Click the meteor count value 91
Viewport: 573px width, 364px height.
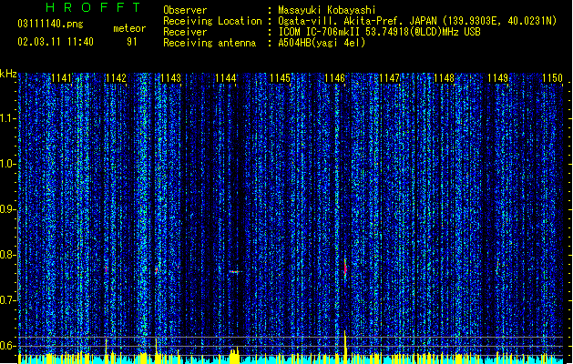(x=132, y=42)
